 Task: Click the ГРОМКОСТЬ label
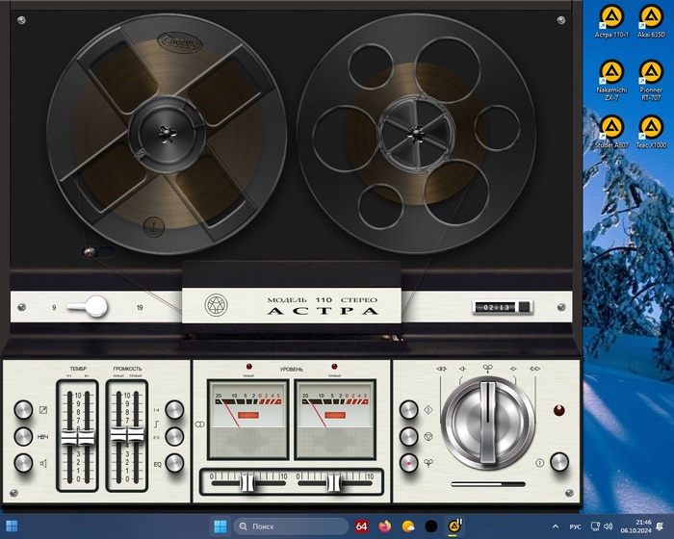coord(127,369)
